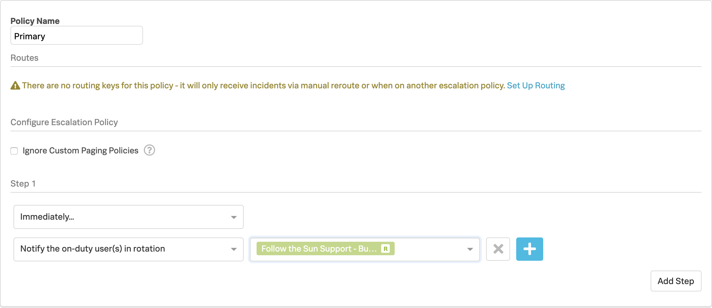Click the help icon beside Ignore Custom Paging Policies
Image resolution: width=712 pixels, height=308 pixels.
pyautogui.click(x=149, y=150)
